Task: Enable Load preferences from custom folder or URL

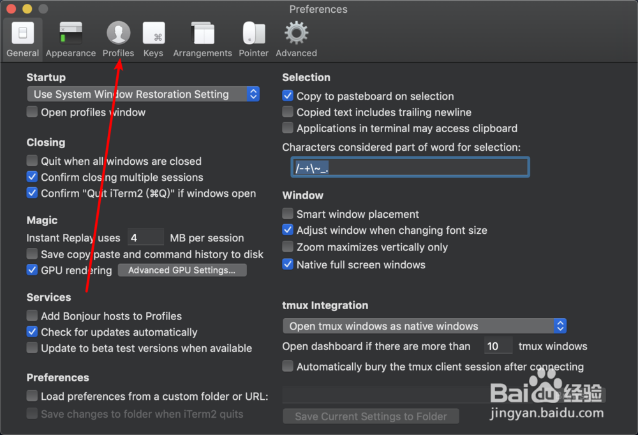Action: 32,396
